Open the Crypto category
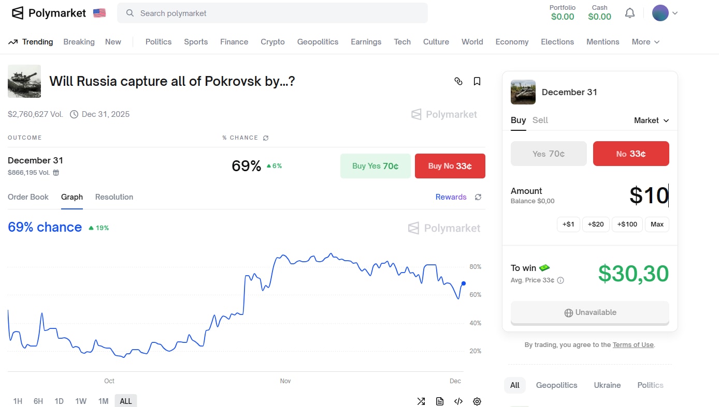Image resolution: width=719 pixels, height=407 pixels. tap(272, 42)
